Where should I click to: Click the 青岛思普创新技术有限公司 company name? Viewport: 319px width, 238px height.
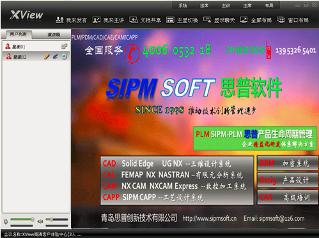(x=139, y=218)
